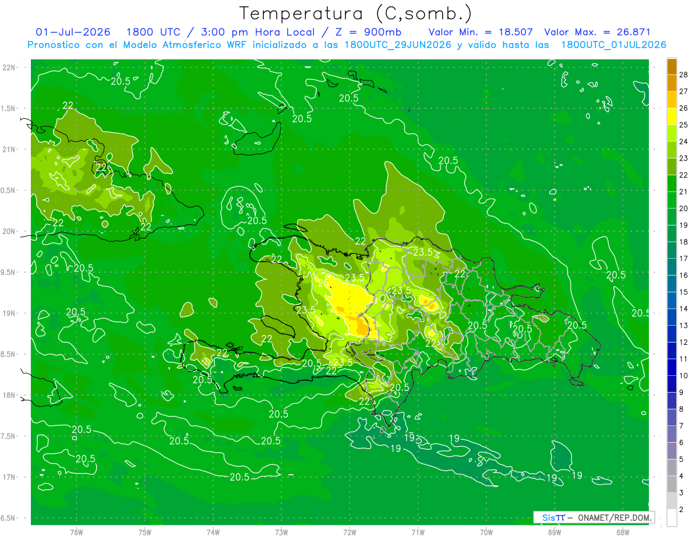Click the 'Temperatura (C,somb.)' map title
699x540 pixels.
click(x=355, y=13)
